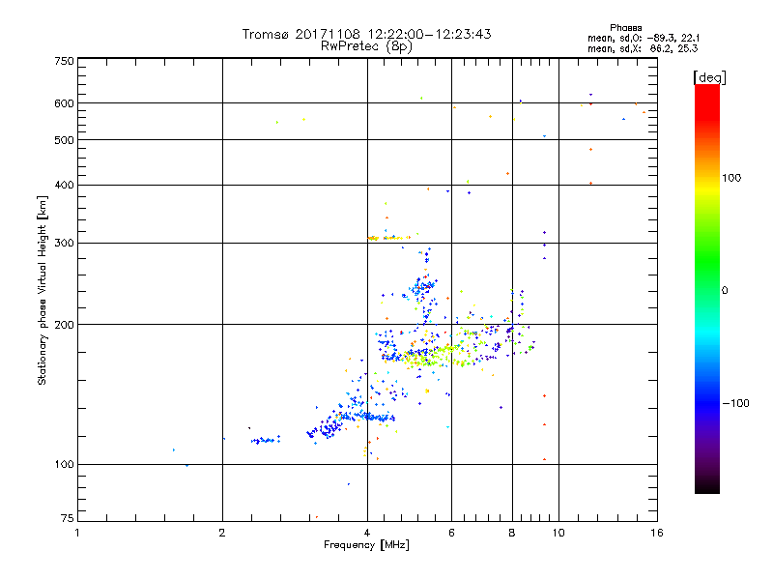Click the y-axis tick label '600'
The width and height of the screenshot is (773, 580).
64,103
